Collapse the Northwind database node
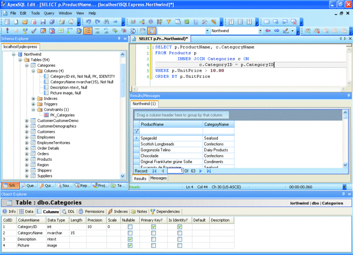This screenshot has height=255, width=353. pos(14,54)
